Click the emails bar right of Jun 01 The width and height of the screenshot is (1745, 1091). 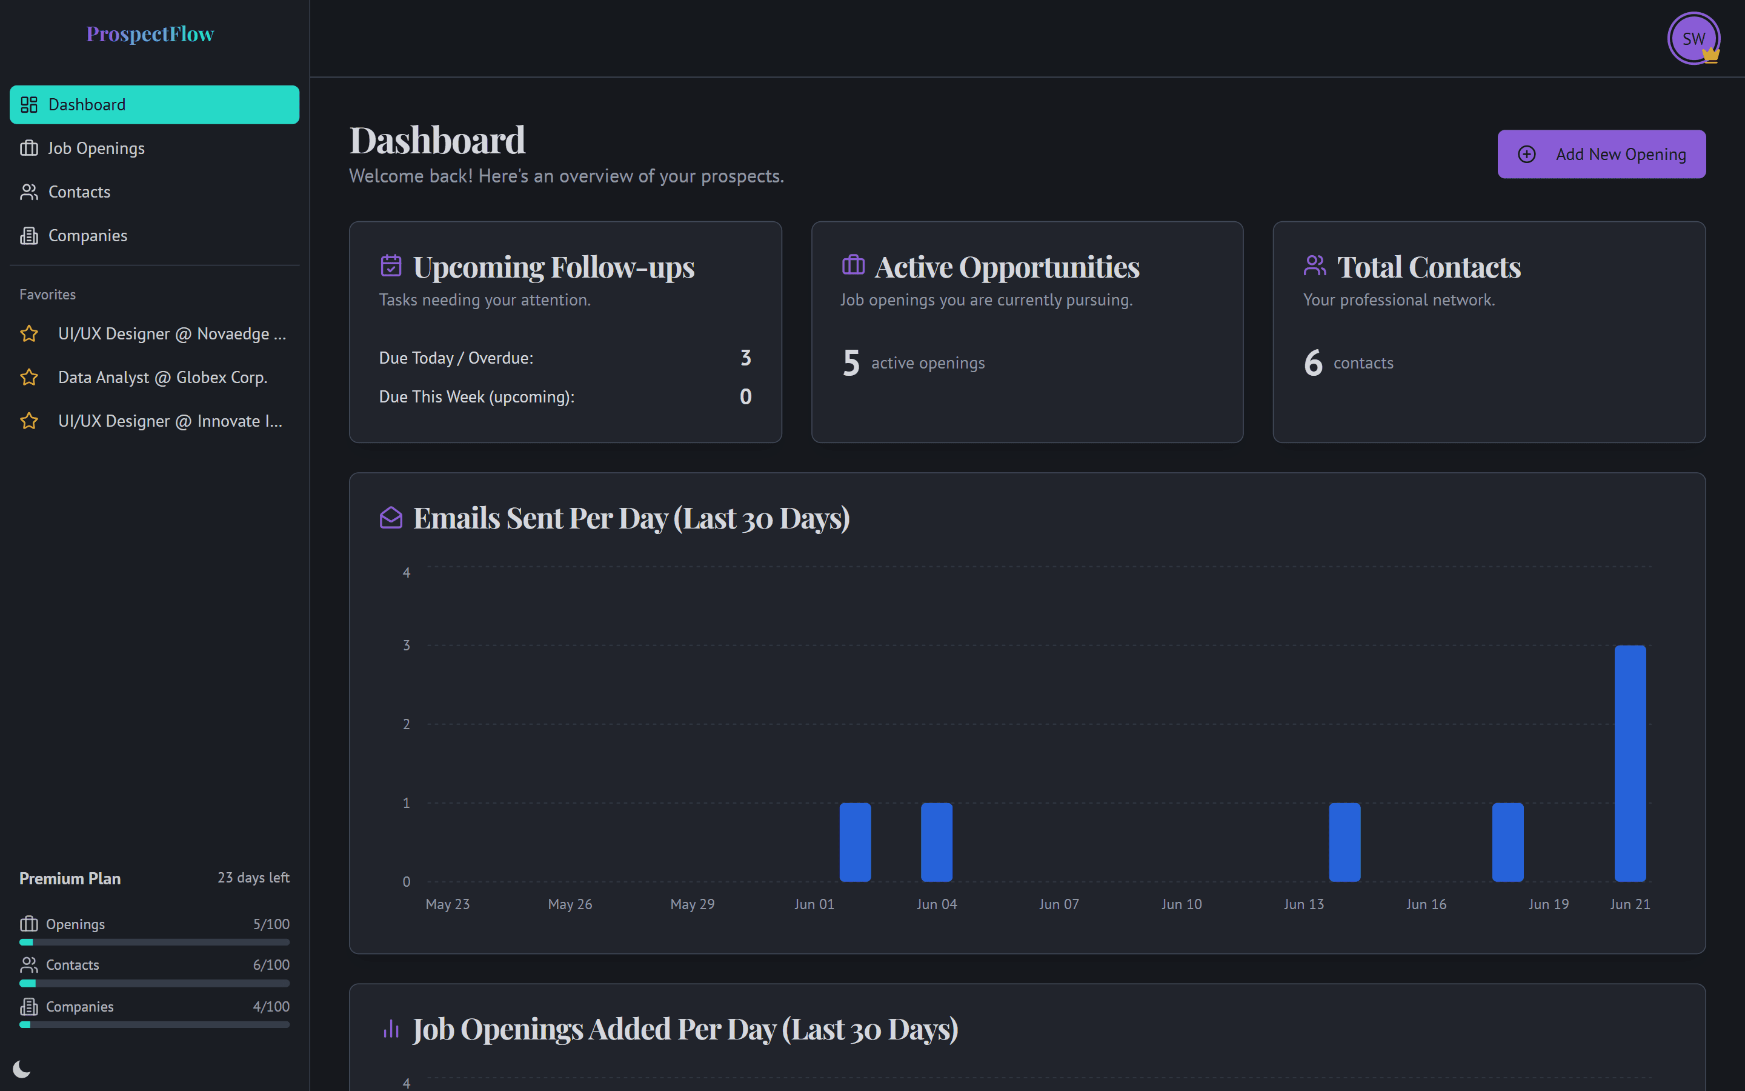[x=854, y=841]
